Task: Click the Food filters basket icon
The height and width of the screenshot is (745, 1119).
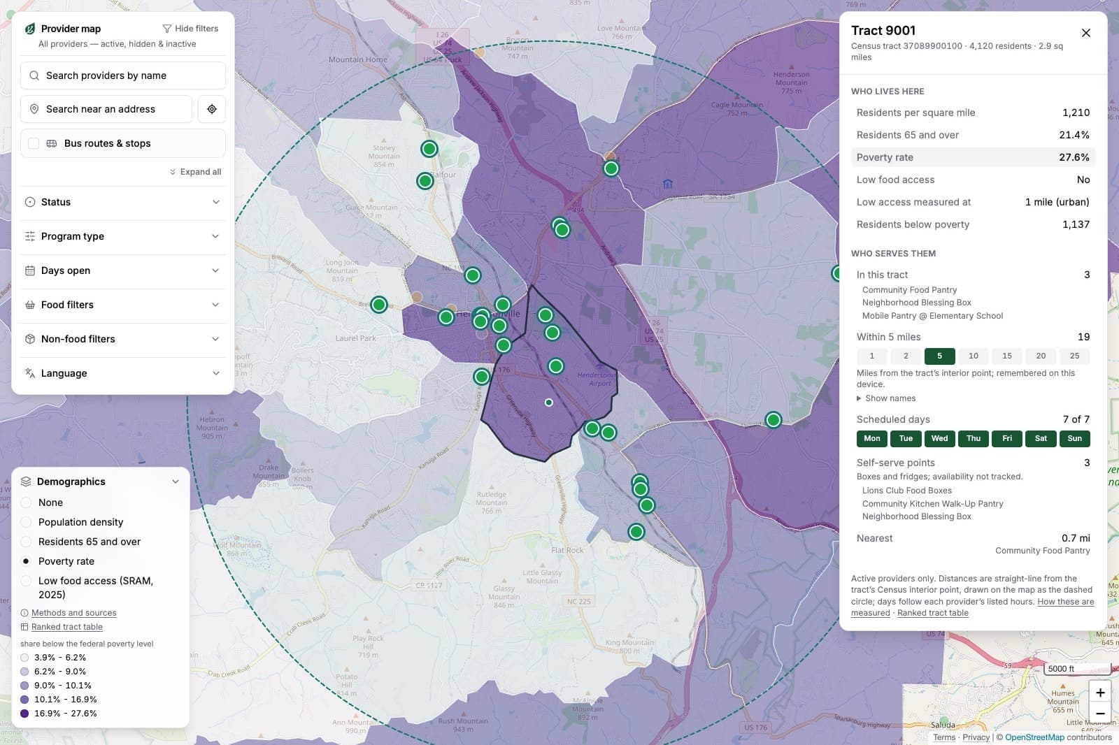Action: pyautogui.click(x=30, y=305)
